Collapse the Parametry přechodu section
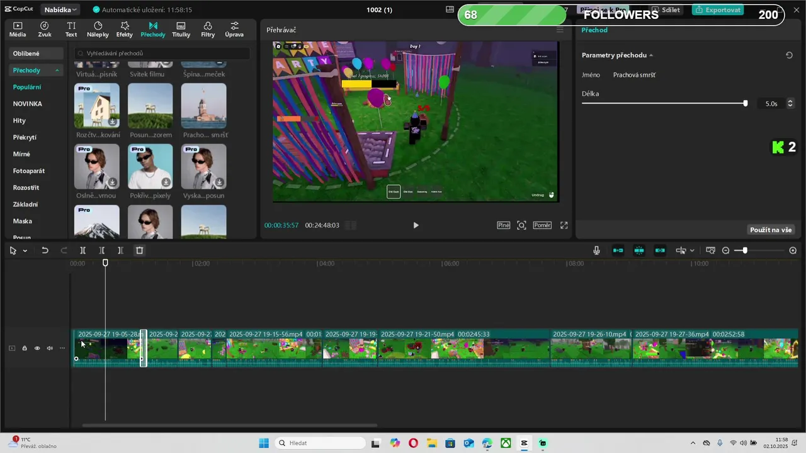 click(x=651, y=55)
